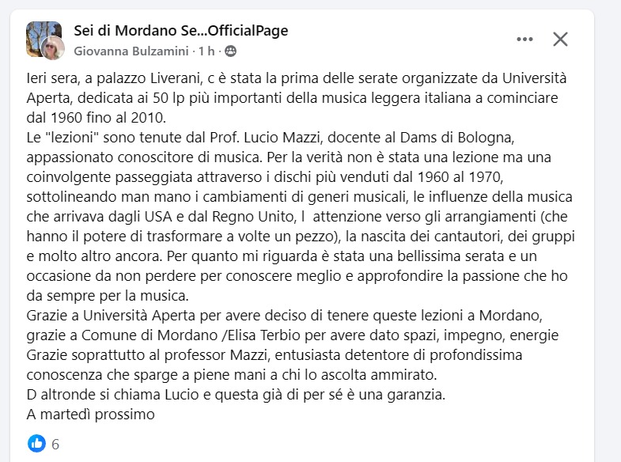Open the Sei di Mordano group page
This screenshot has height=462, width=621.
click(x=180, y=31)
